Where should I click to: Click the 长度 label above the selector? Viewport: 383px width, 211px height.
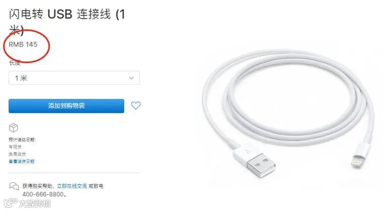pyautogui.click(x=15, y=63)
